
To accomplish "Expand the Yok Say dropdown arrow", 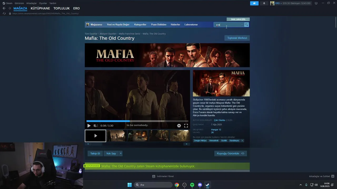I will 121,153.
